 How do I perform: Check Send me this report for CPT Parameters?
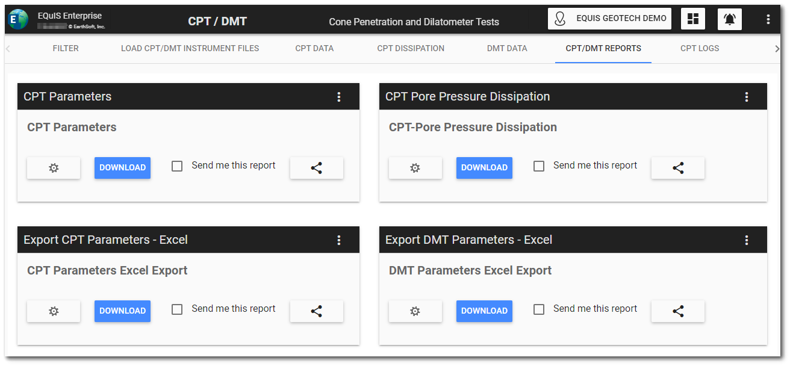(177, 166)
